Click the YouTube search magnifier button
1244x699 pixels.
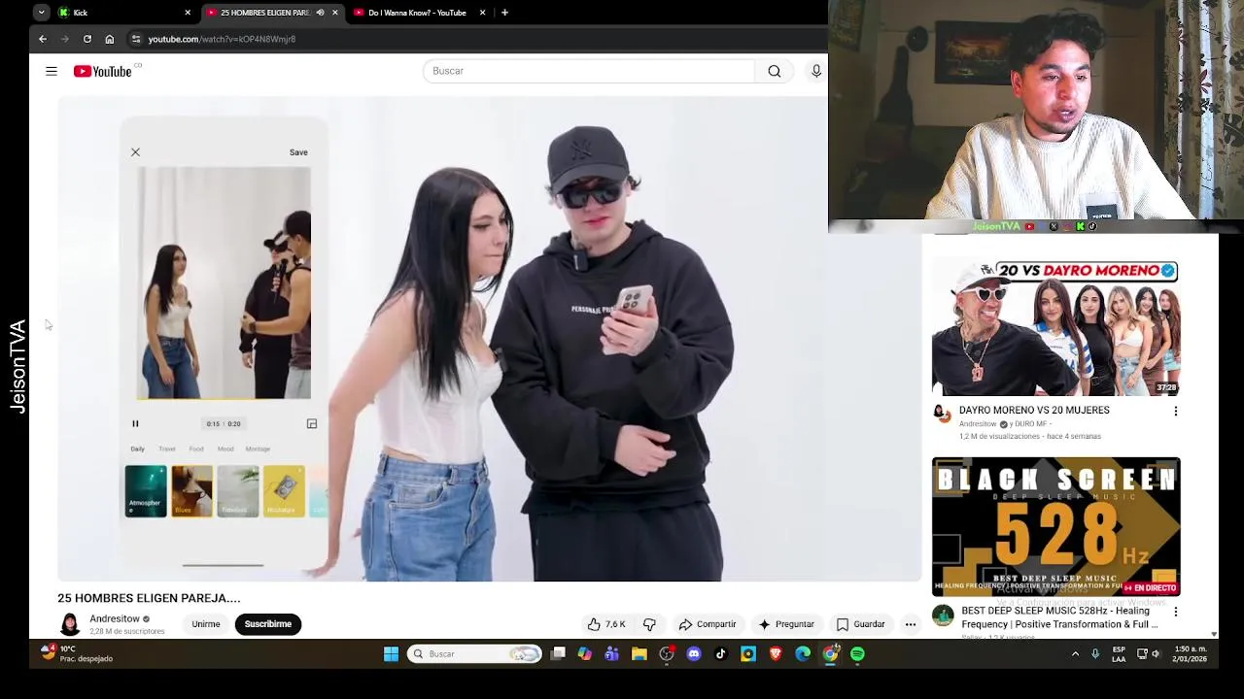tap(775, 71)
